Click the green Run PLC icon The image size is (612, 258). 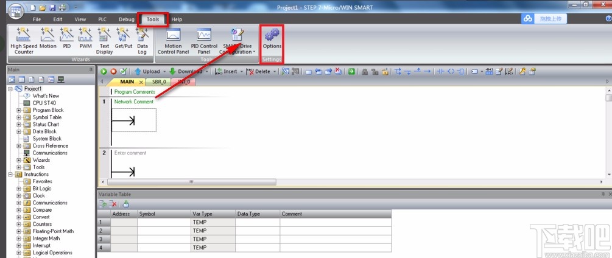(x=104, y=71)
